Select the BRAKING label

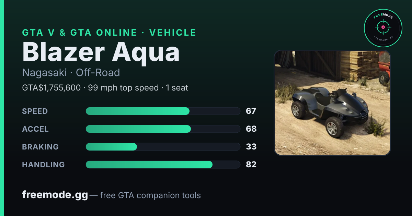click(x=40, y=147)
